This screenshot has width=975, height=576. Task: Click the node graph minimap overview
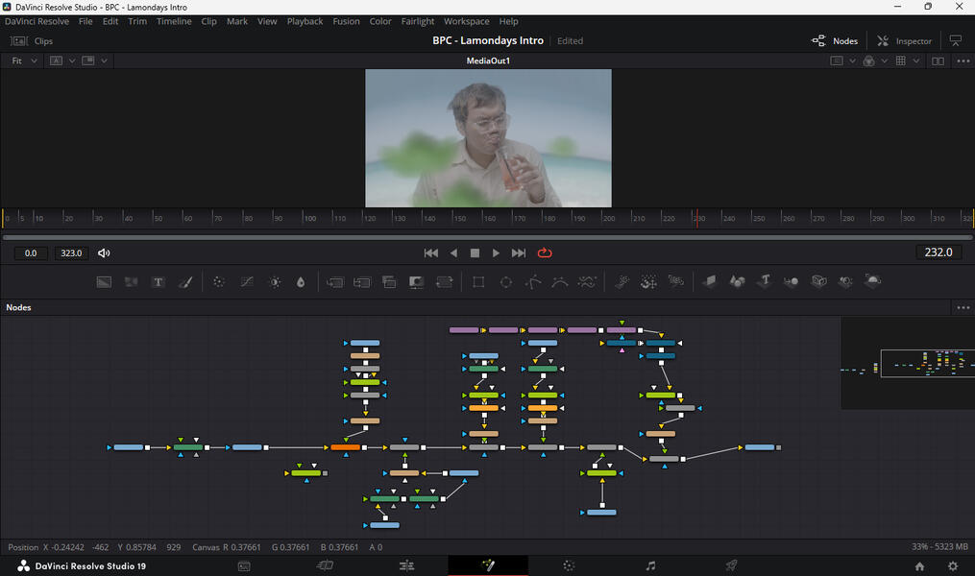pyautogui.click(x=908, y=365)
